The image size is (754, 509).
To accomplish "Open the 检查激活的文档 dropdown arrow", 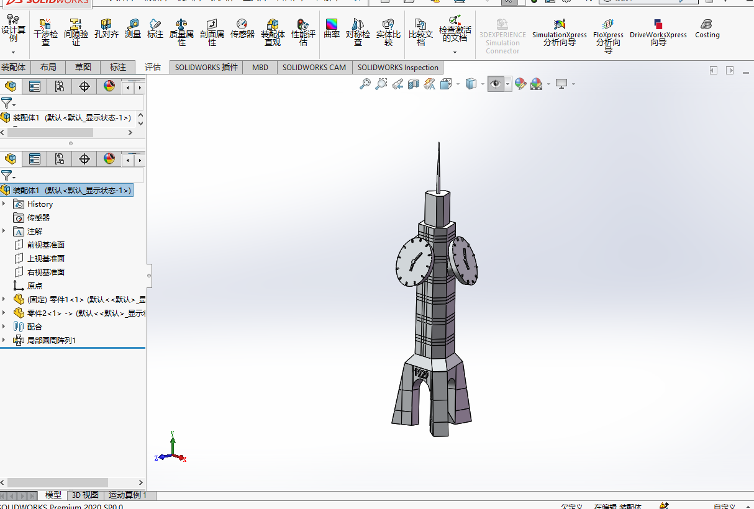I will pyautogui.click(x=455, y=52).
